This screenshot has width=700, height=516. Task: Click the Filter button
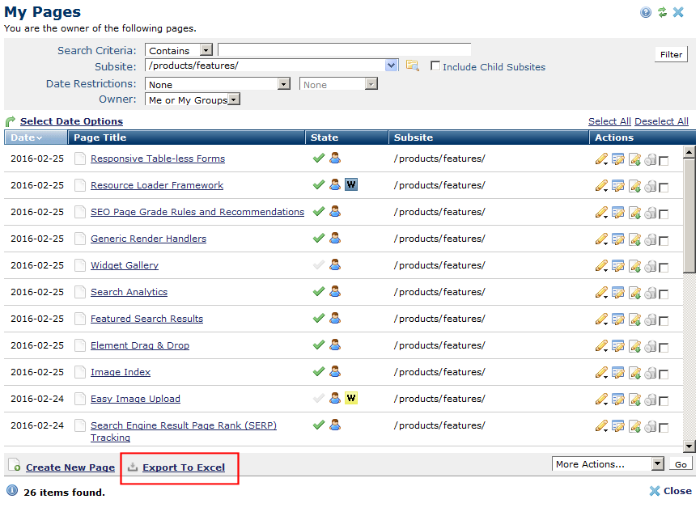click(671, 54)
